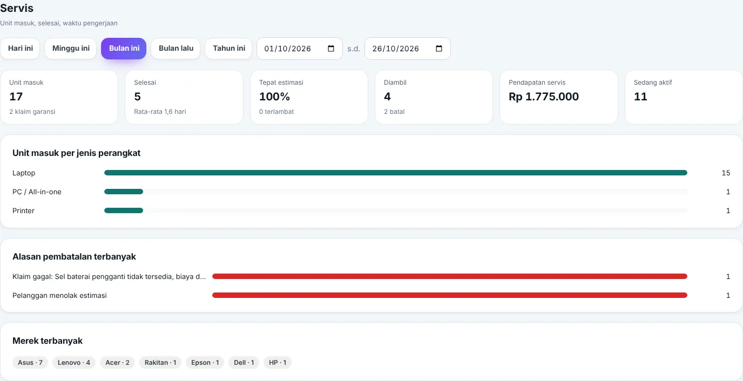Open the calendar picker icon for end date 26/10/2026
Viewport: 743px width, 381px height.
tap(439, 49)
